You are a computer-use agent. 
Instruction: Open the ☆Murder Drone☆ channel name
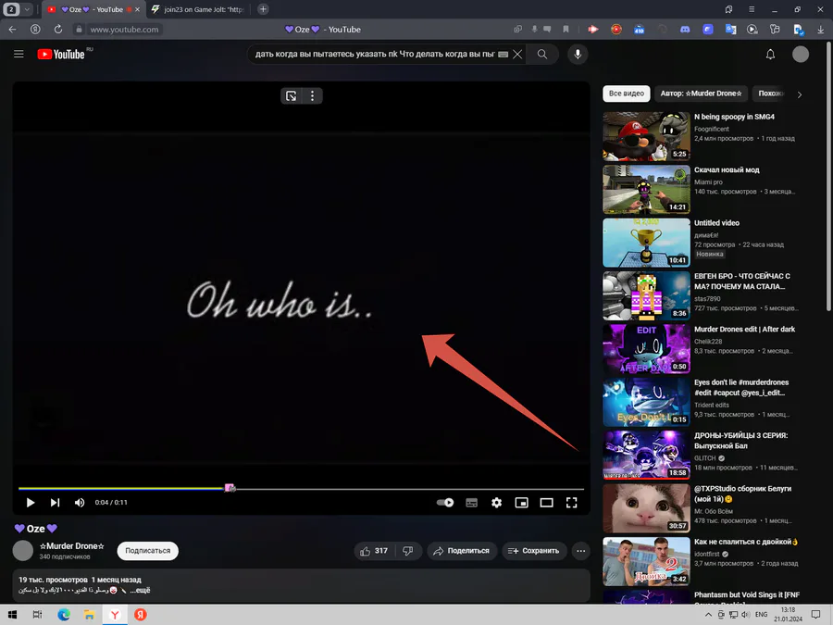pos(71,545)
